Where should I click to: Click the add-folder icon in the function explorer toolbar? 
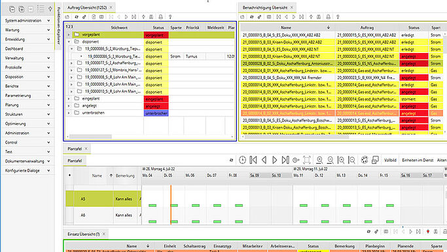click(x=22, y=9)
